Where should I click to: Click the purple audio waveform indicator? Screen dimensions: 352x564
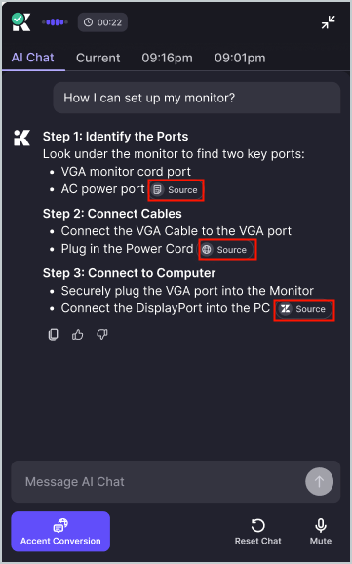pos(55,22)
